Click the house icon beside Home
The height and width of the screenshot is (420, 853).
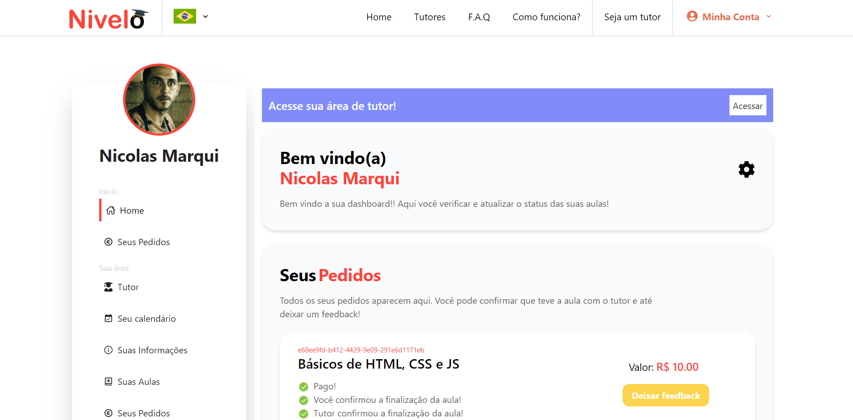[x=110, y=210]
